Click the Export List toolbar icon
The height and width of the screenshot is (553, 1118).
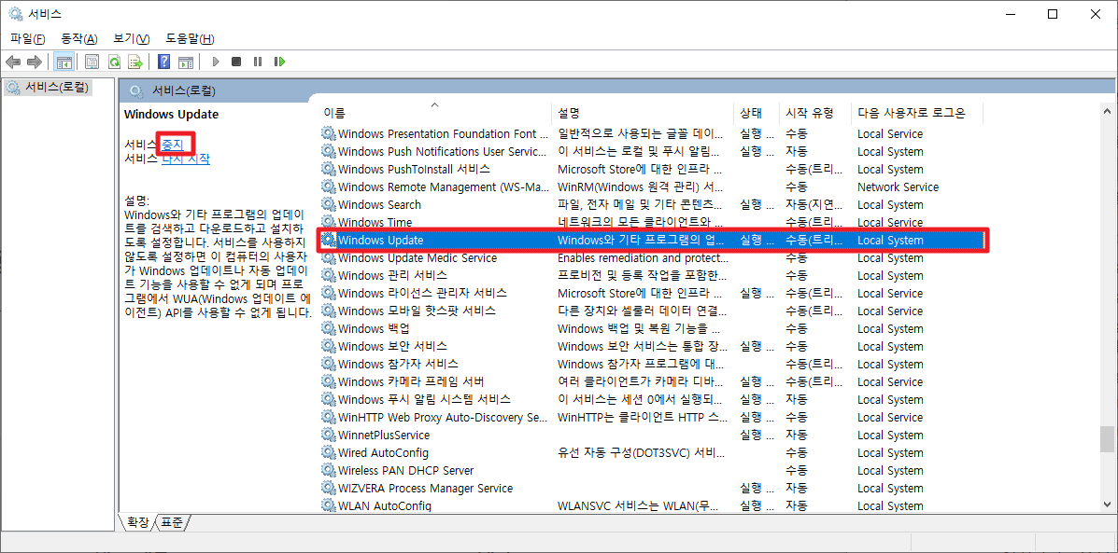135,62
